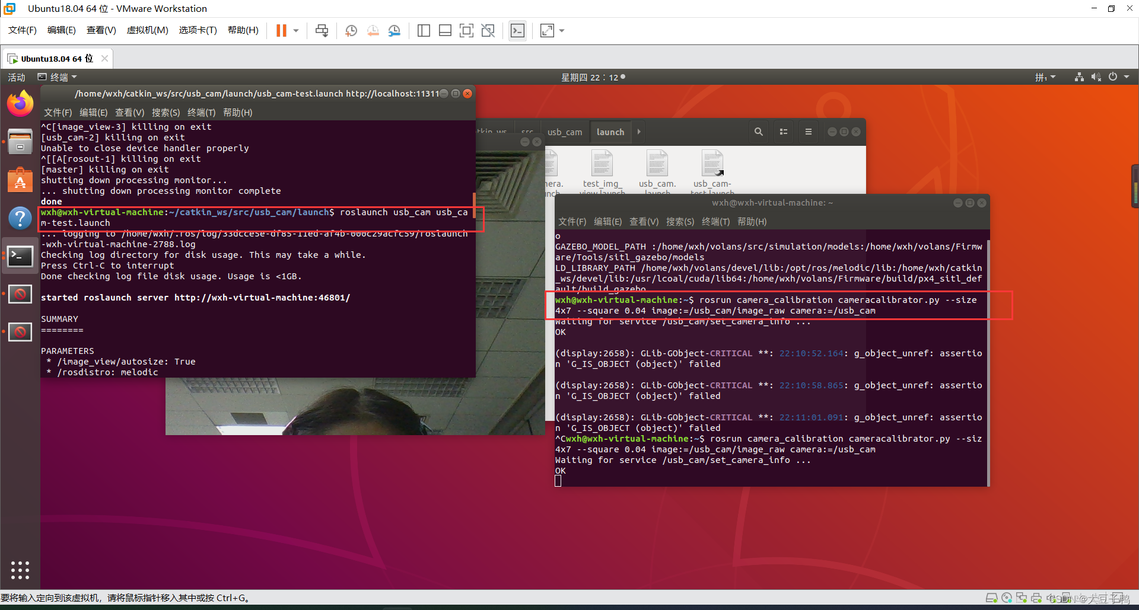Open the Files hamburger menu
1139x610 pixels.
pos(809,132)
